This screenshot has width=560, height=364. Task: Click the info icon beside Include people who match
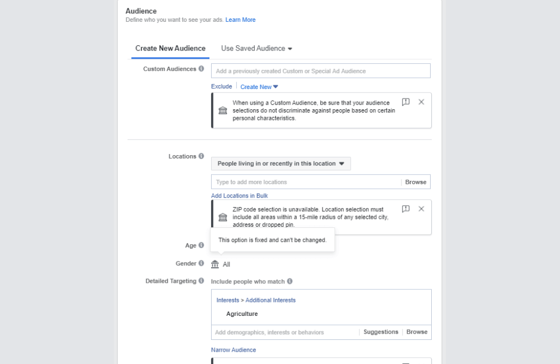click(290, 281)
